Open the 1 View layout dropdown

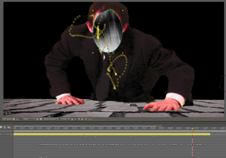pos(64,119)
